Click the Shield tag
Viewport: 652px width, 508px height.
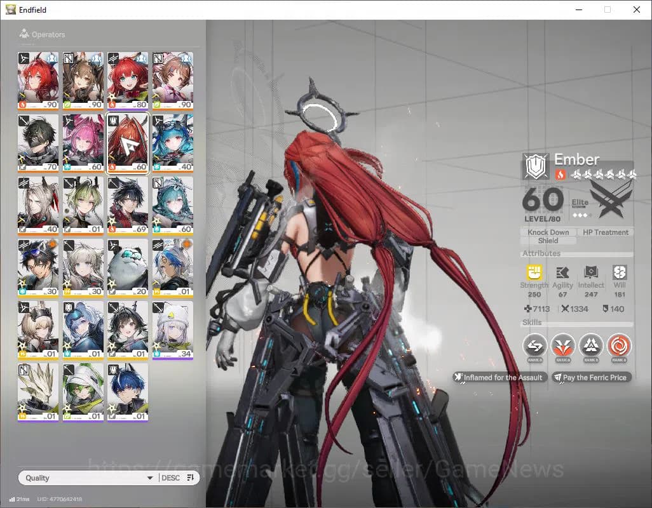point(548,241)
